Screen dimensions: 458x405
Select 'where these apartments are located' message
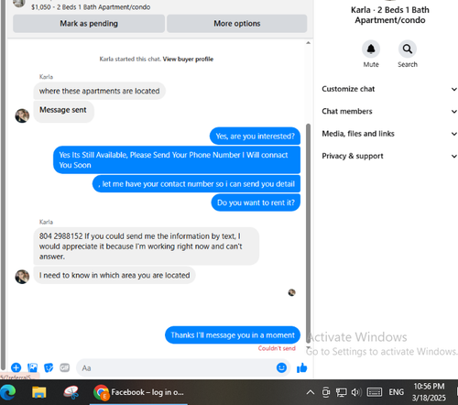tap(99, 91)
